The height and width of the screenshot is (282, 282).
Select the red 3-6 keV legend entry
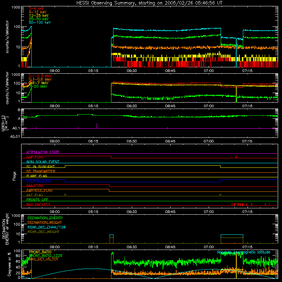(36, 8)
